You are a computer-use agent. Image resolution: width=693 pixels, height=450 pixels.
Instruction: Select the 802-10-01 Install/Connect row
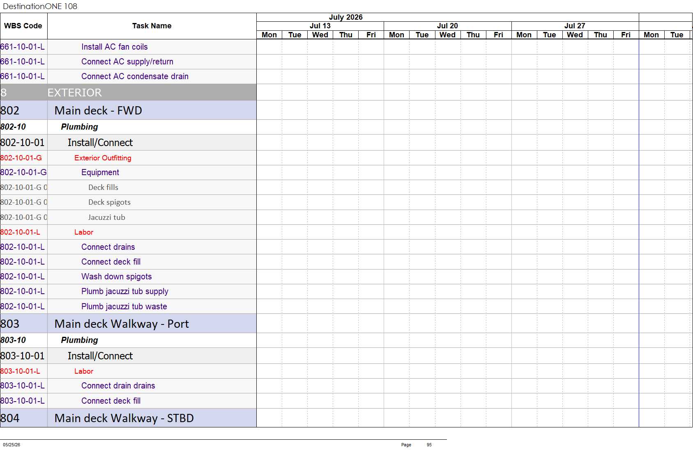click(x=128, y=142)
